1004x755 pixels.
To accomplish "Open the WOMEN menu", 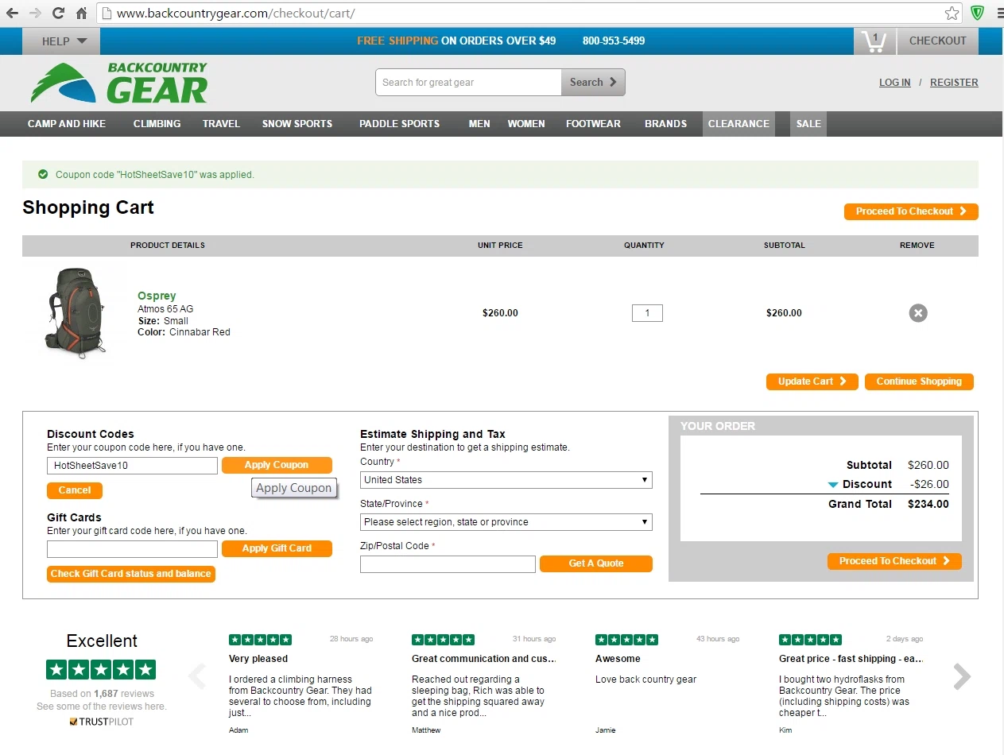I will pyautogui.click(x=526, y=124).
